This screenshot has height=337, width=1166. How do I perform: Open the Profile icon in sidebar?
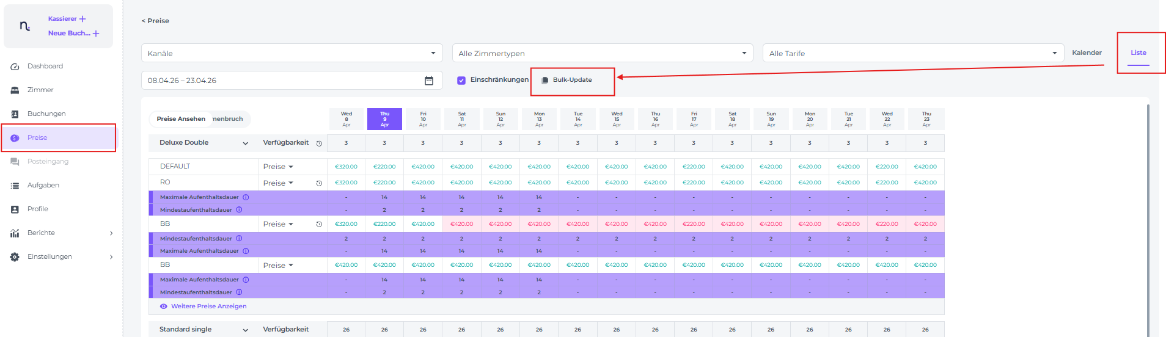click(15, 209)
